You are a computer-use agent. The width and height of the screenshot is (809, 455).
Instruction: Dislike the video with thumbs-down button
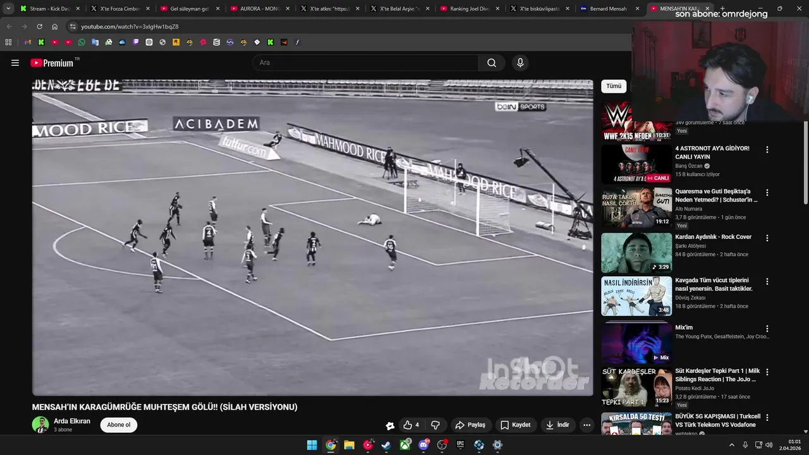[435, 425]
